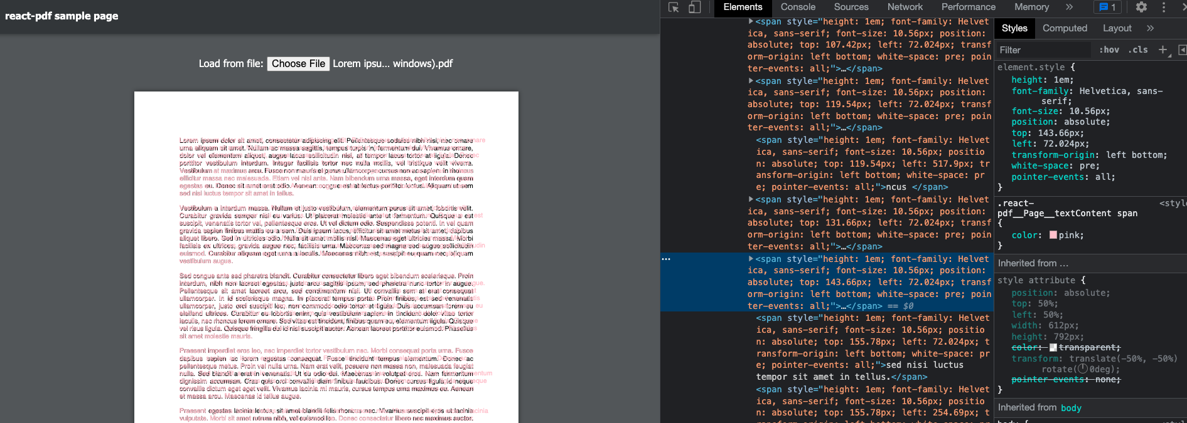Edit 'transform-origin: left bottom' declaration

[x=1089, y=155]
